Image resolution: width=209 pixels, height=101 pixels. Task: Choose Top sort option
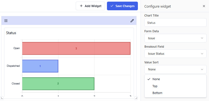point(175,86)
